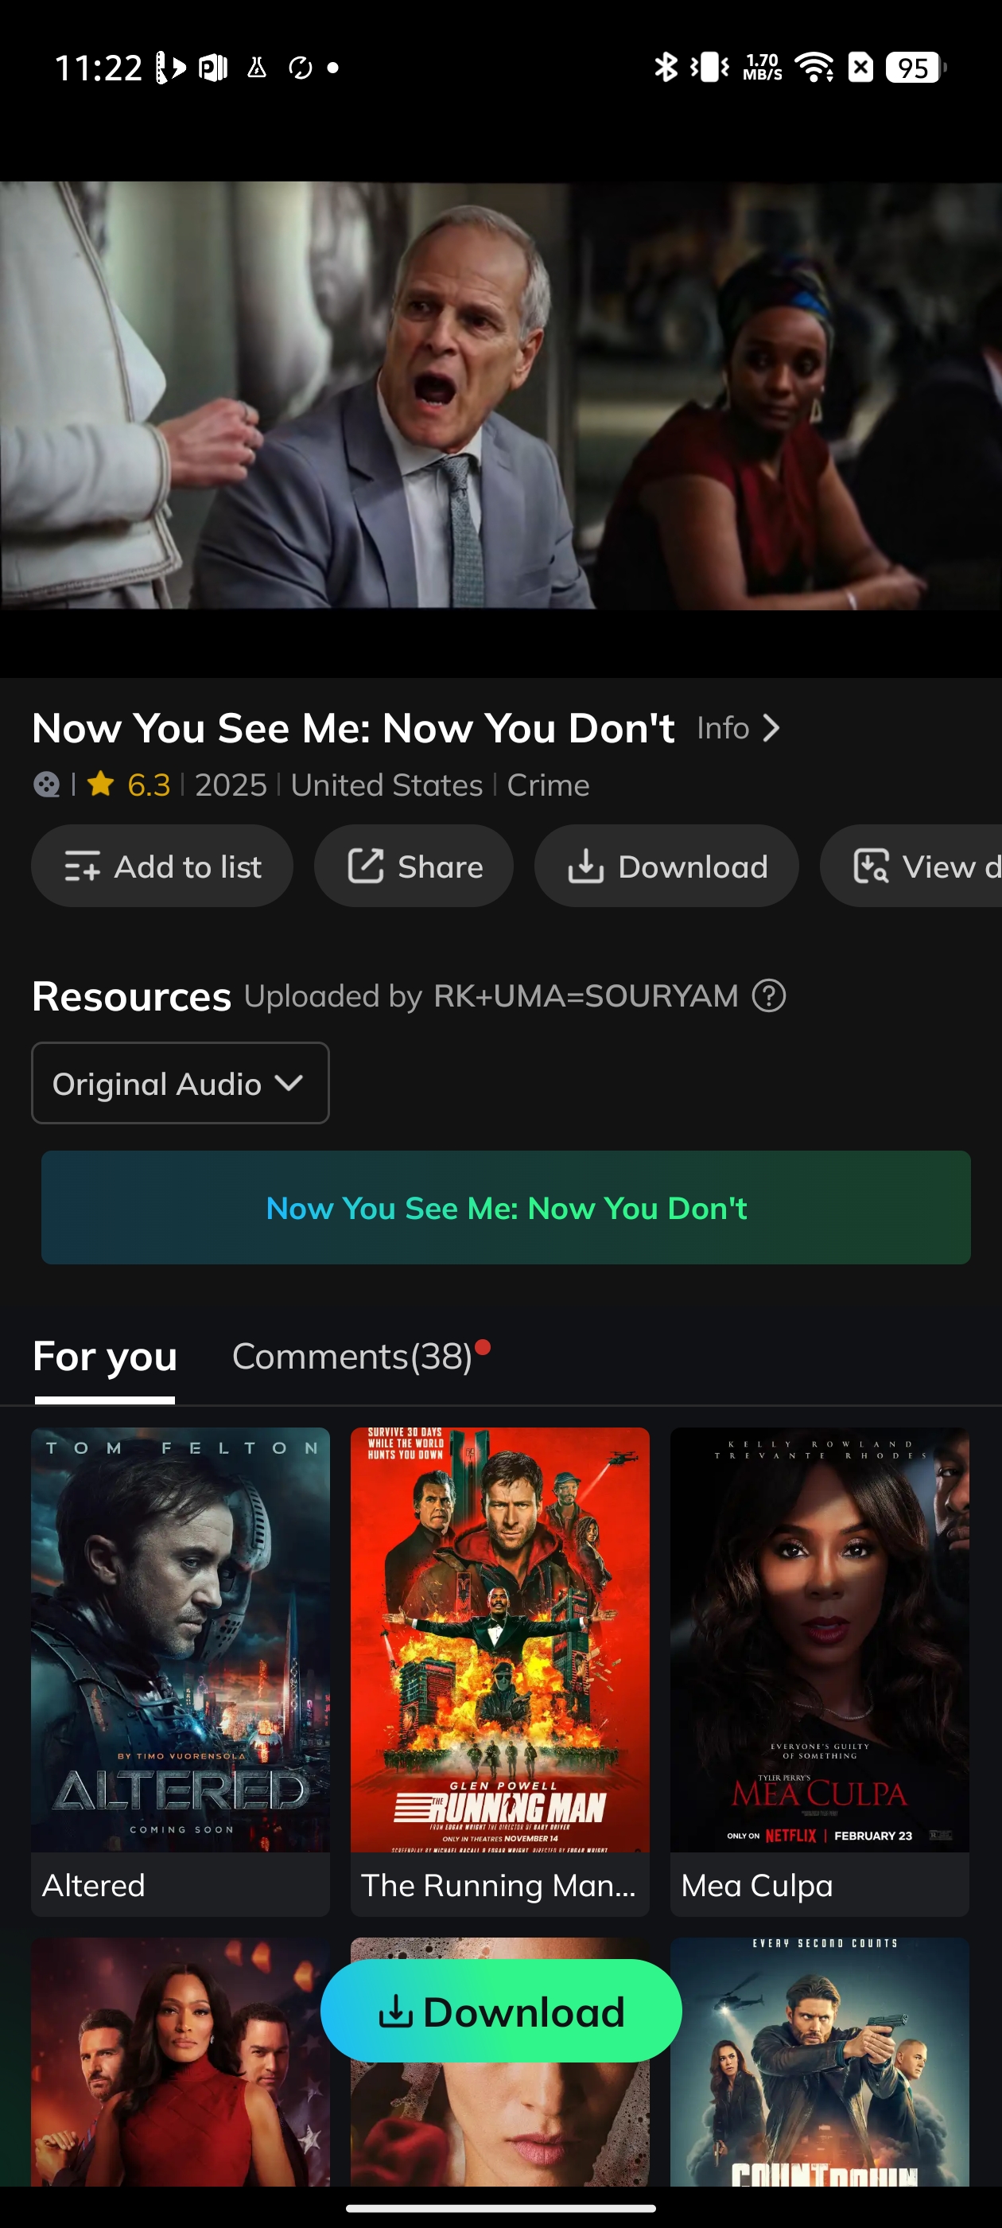Click the film reel icon beside the rating
Image resolution: width=1002 pixels, height=2228 pixels.
tap(46, 785)
